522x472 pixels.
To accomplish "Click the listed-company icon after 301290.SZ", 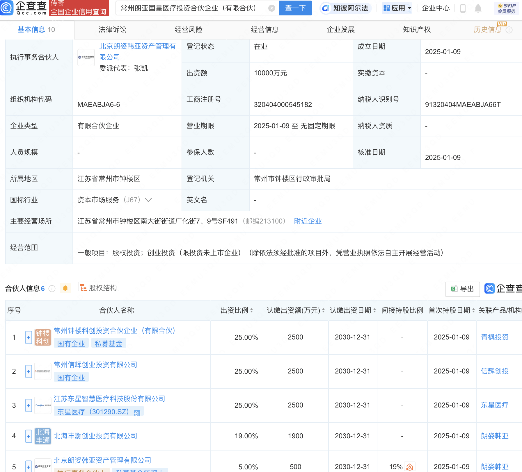I will point(137,412).
